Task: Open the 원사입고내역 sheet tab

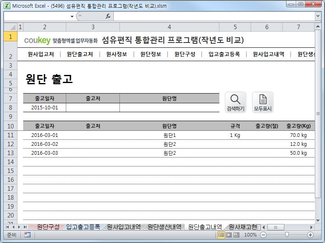Action: [124, 227]
